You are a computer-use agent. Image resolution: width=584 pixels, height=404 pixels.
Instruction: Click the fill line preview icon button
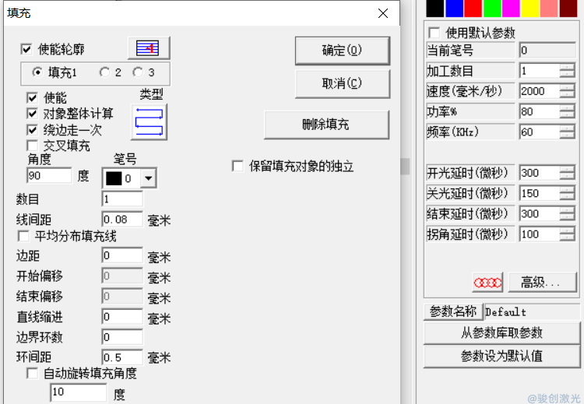pos(149,48)
